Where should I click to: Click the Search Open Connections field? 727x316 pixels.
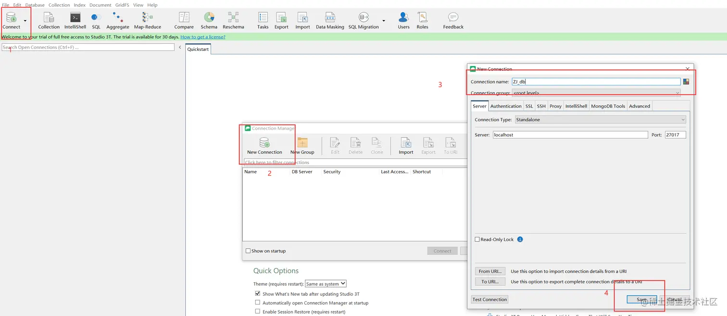point(88,47)
